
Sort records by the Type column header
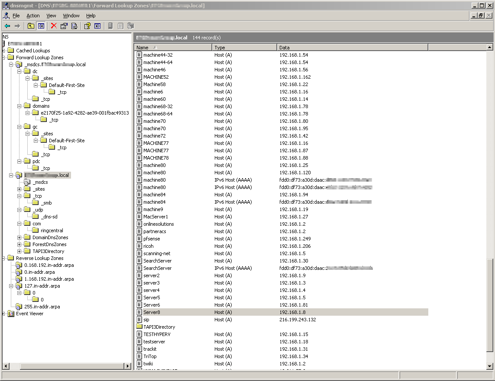tap(244, 48)
